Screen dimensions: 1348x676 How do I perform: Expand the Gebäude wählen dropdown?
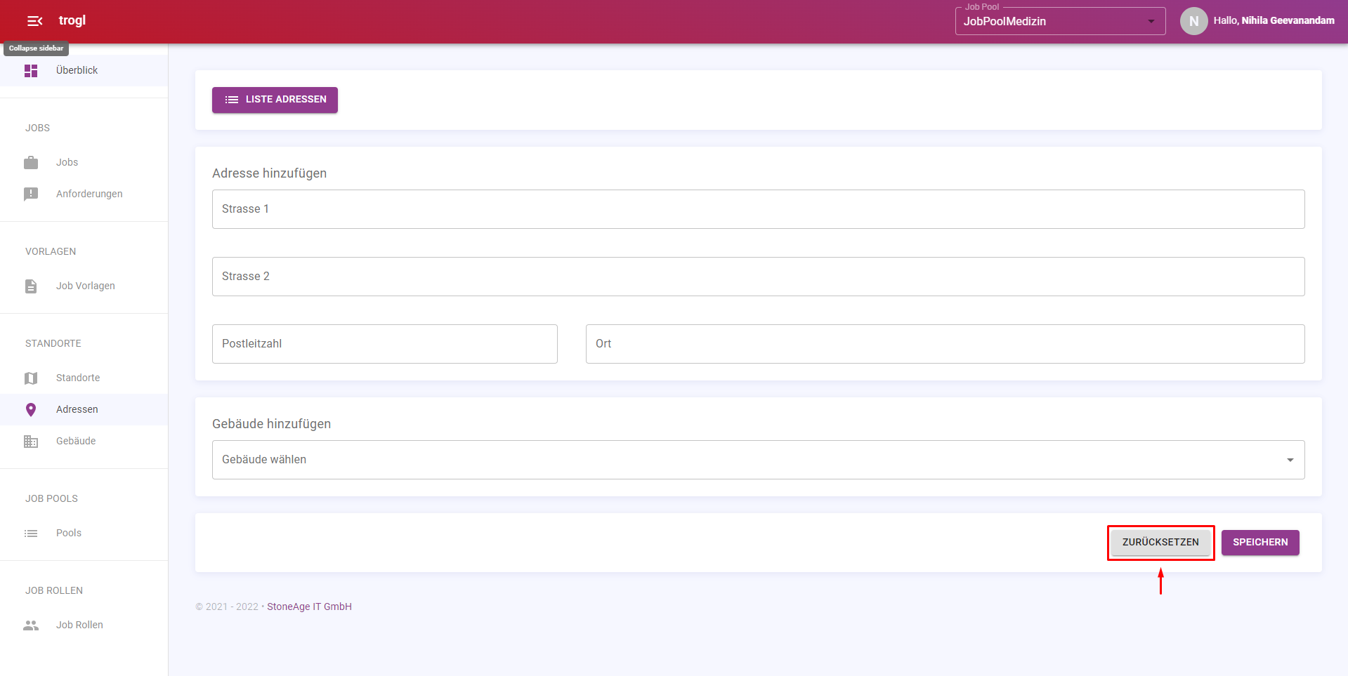pos(758,460)
